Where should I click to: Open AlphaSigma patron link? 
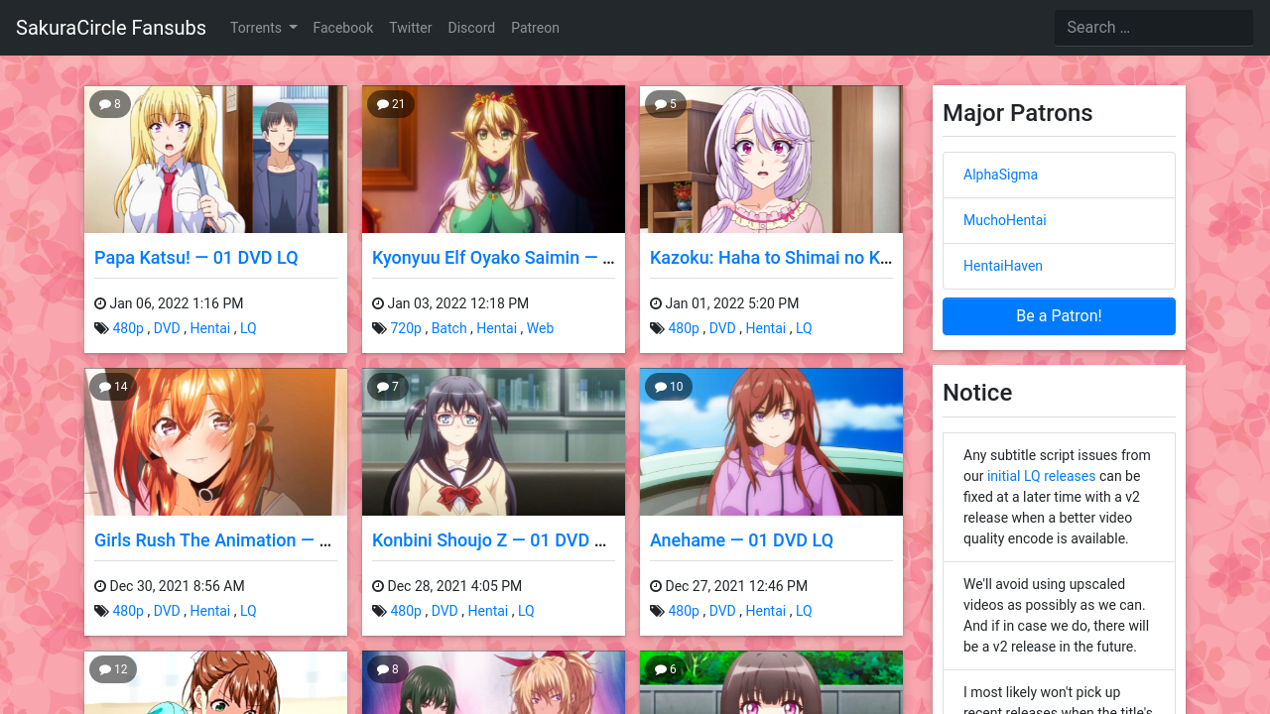(1000, 175)
